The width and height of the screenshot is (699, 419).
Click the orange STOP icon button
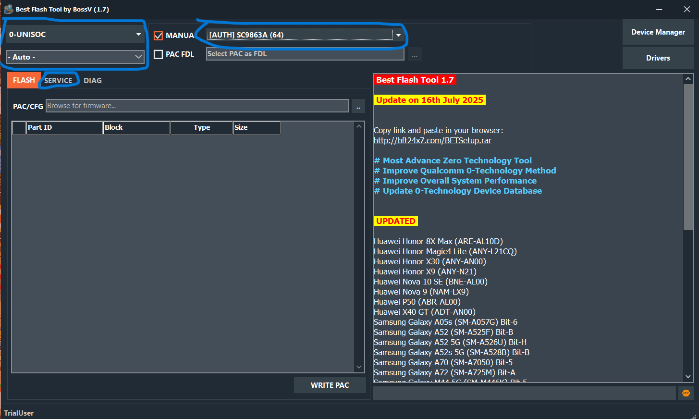686,393
